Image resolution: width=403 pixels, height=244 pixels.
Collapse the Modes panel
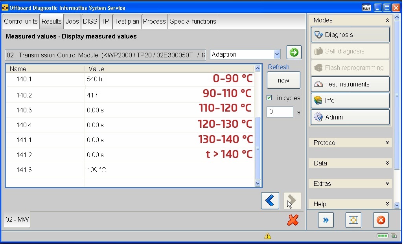[x=387, y=20]
